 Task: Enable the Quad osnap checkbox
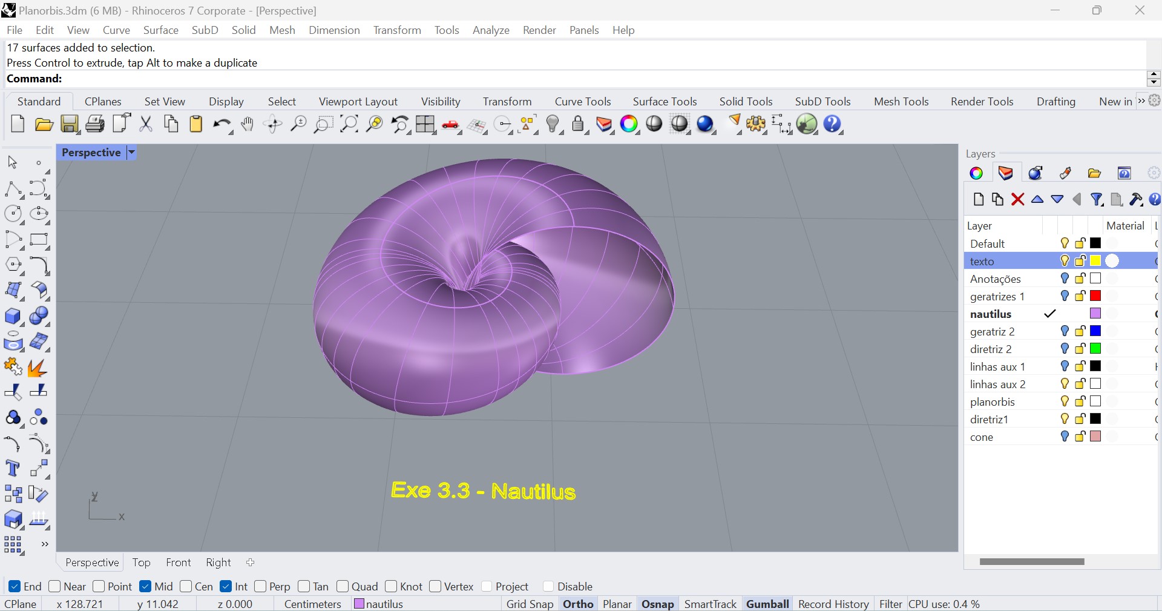[343, 586]
